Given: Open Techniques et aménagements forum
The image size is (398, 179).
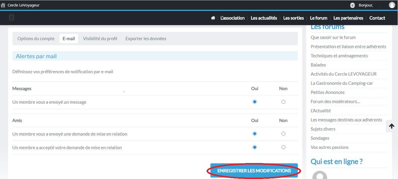Looking at the screenshot, I should tap(339, 56).
